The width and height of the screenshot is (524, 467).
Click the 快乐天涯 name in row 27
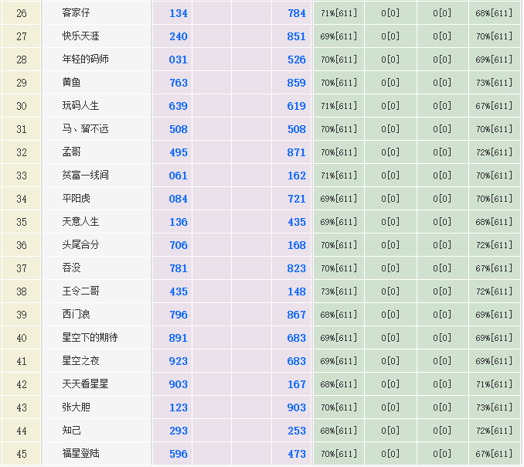[x=80, y=36]
